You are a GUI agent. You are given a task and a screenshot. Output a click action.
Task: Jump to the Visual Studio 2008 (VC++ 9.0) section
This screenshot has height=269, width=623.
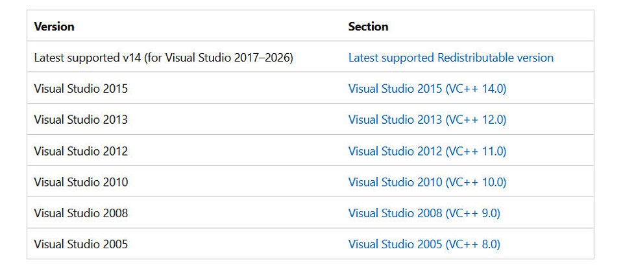[x=424, y=213]
